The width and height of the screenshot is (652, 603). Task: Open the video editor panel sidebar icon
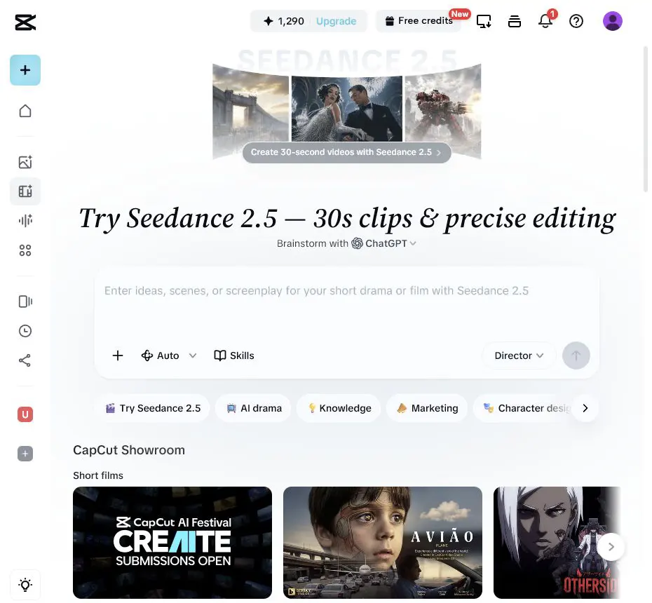[25, 301]
